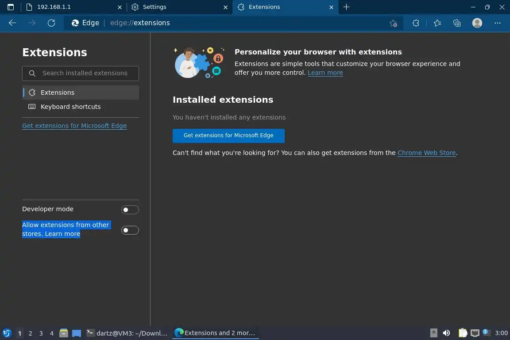Open the clipboard tray icon
The image size is (510, 340).
[463, 333]
